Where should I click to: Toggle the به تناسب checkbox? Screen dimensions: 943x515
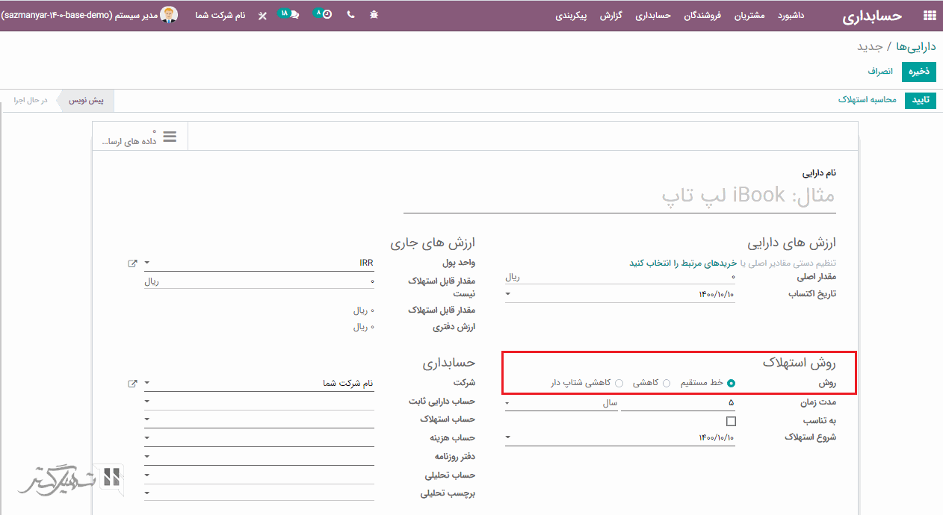[x=731, y=421]
